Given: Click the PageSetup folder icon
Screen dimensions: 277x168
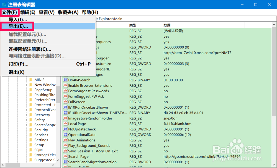Looking at the screenshot, I should (31, 90).
